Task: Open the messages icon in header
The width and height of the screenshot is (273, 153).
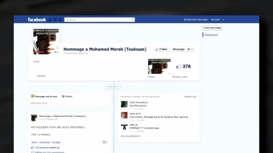Action: pyautogui.click(x=55, y=20)
